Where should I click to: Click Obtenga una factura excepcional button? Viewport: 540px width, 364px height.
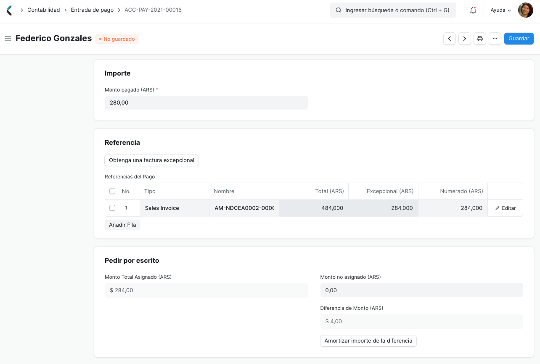coord(151,160)
